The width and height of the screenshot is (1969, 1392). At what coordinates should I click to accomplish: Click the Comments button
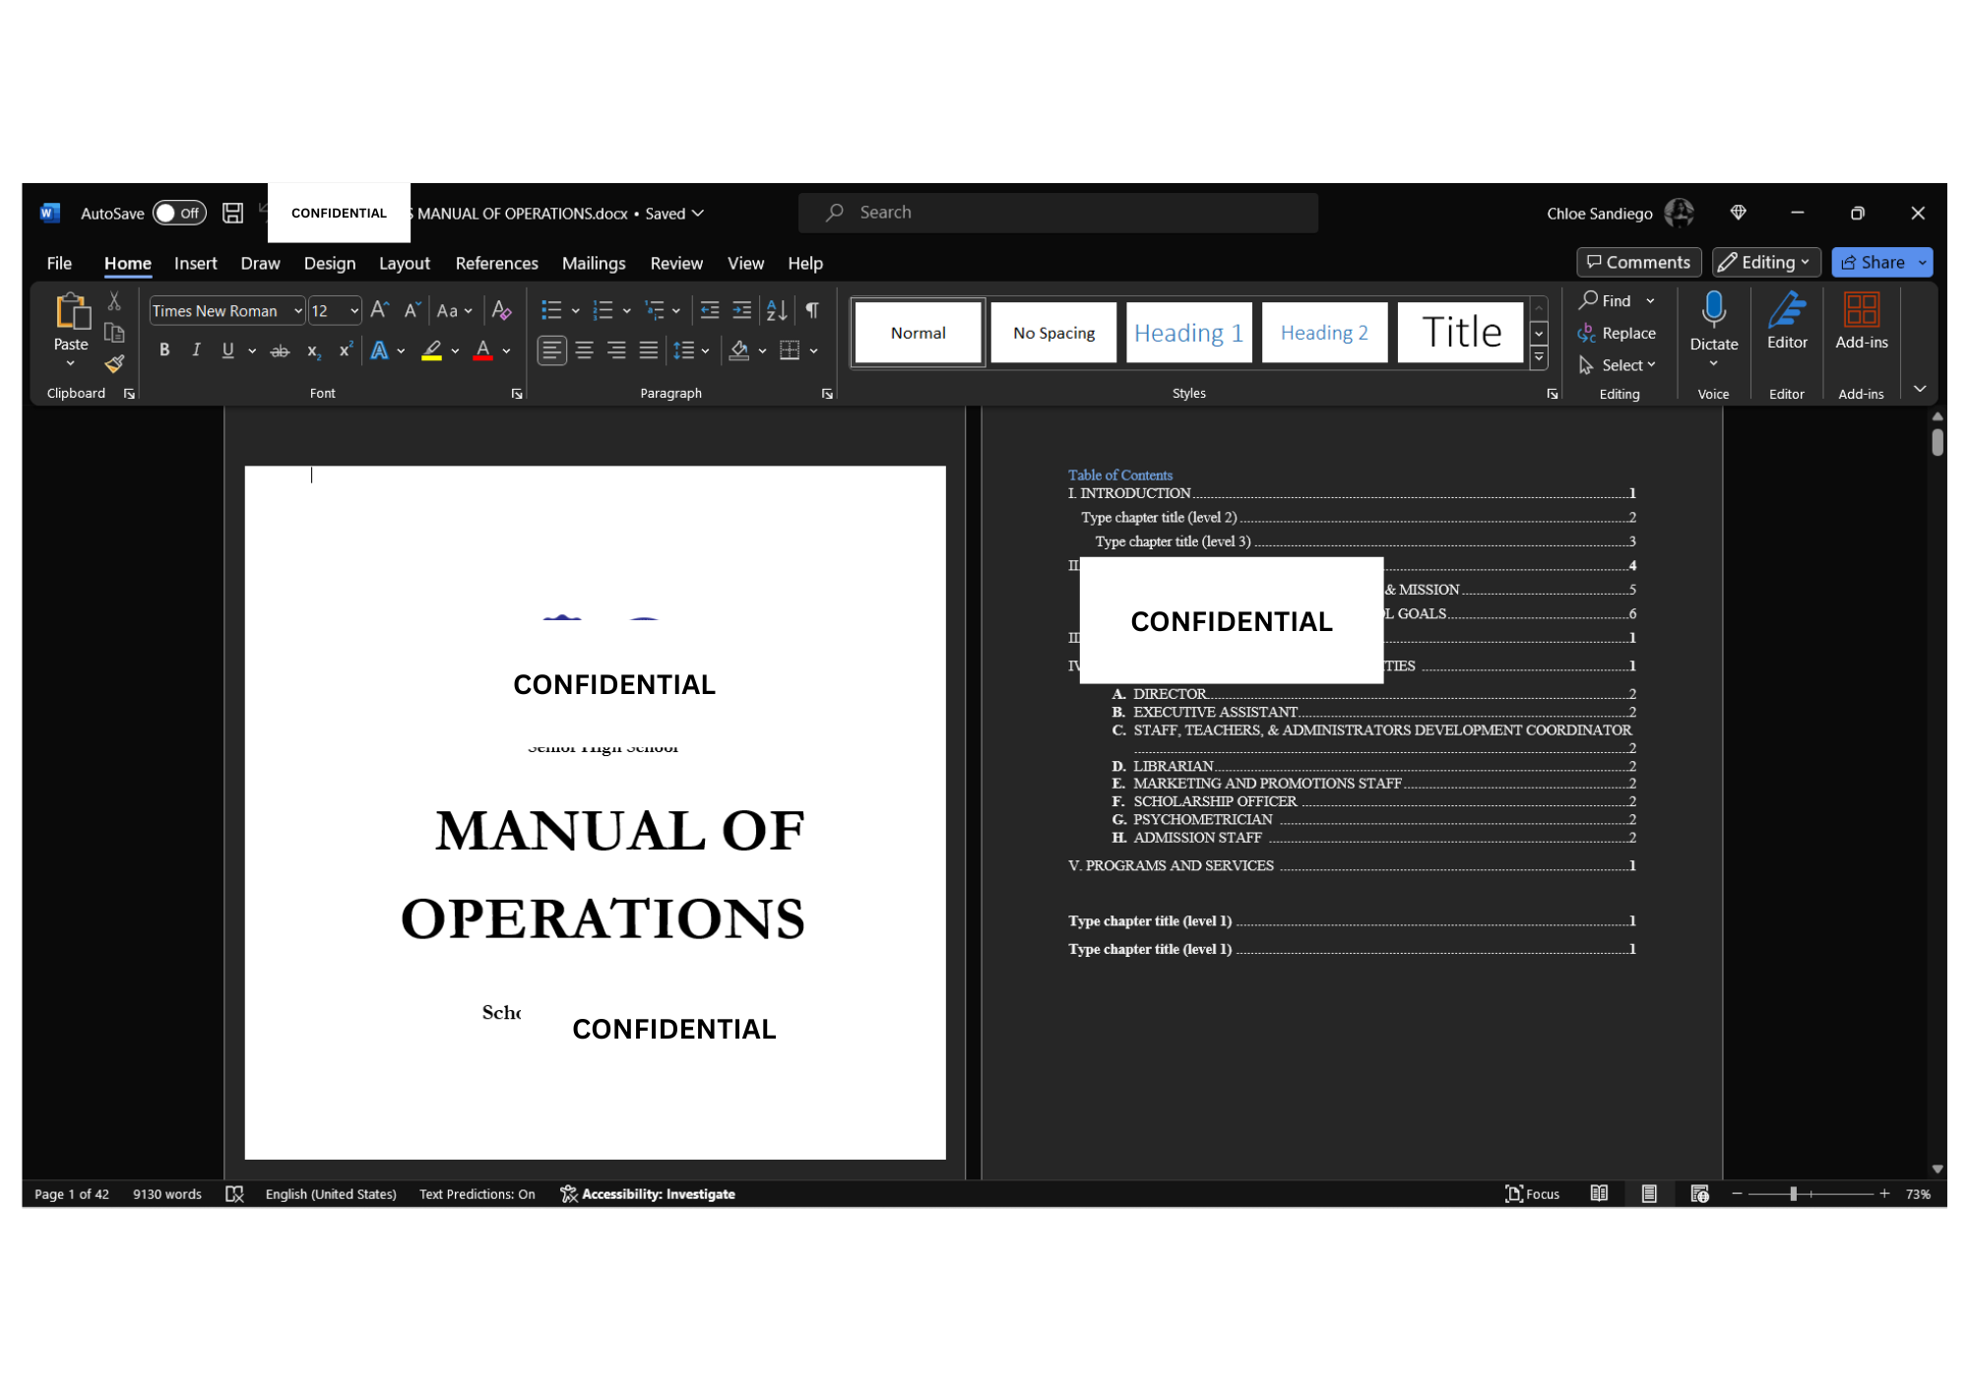pos(1638,262)
